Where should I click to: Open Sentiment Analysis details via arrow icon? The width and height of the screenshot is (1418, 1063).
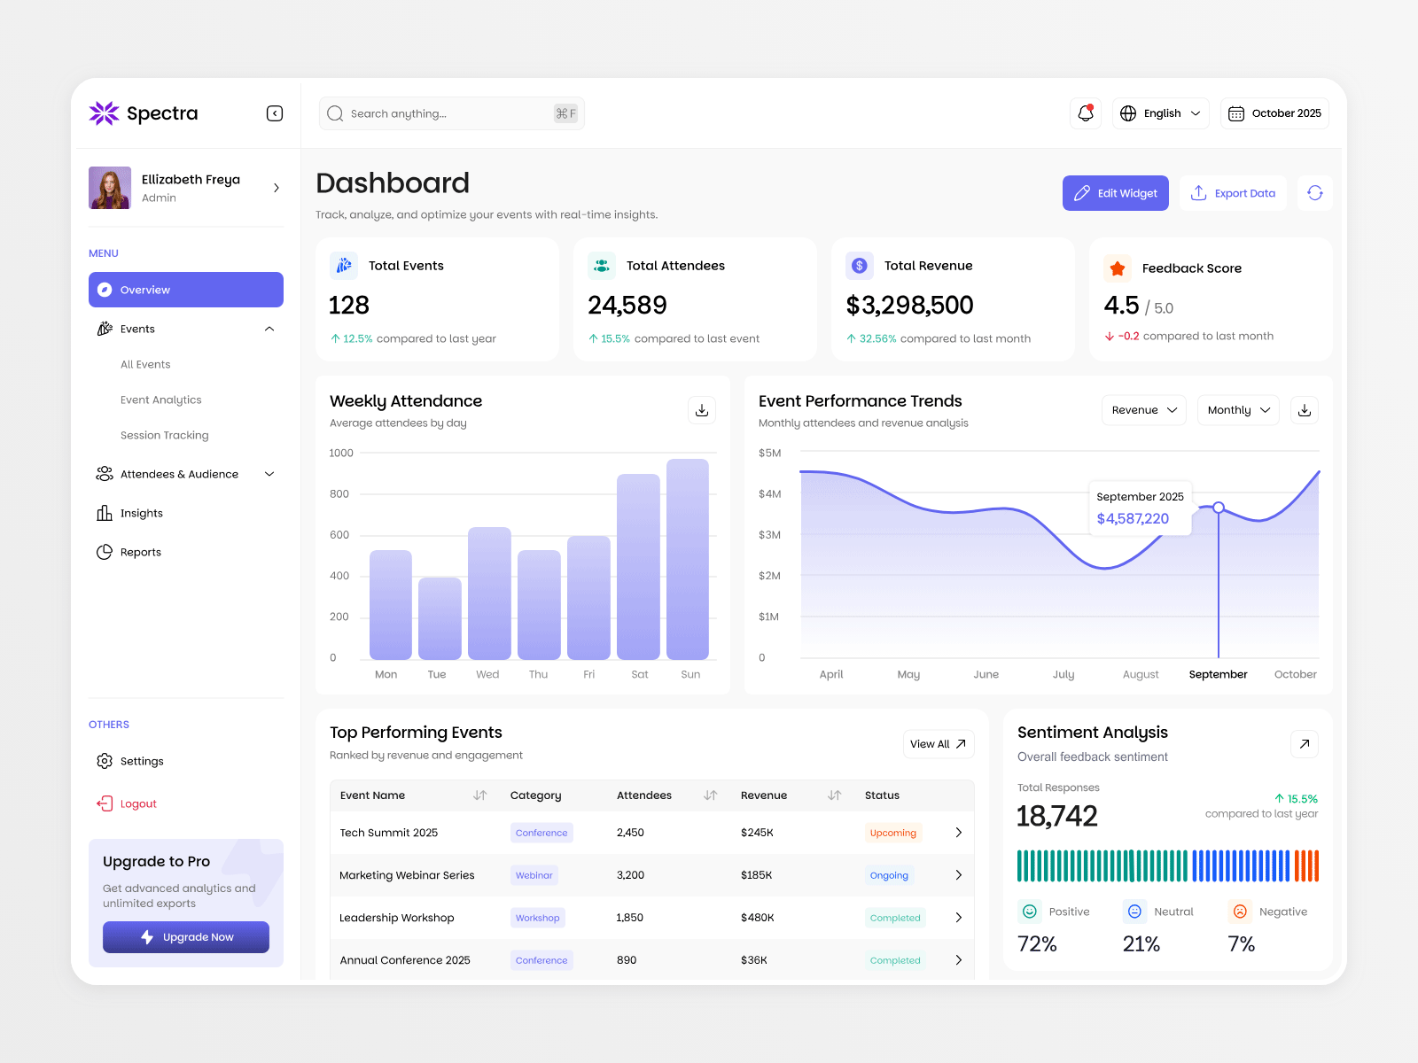click(x=1304, y=743)
